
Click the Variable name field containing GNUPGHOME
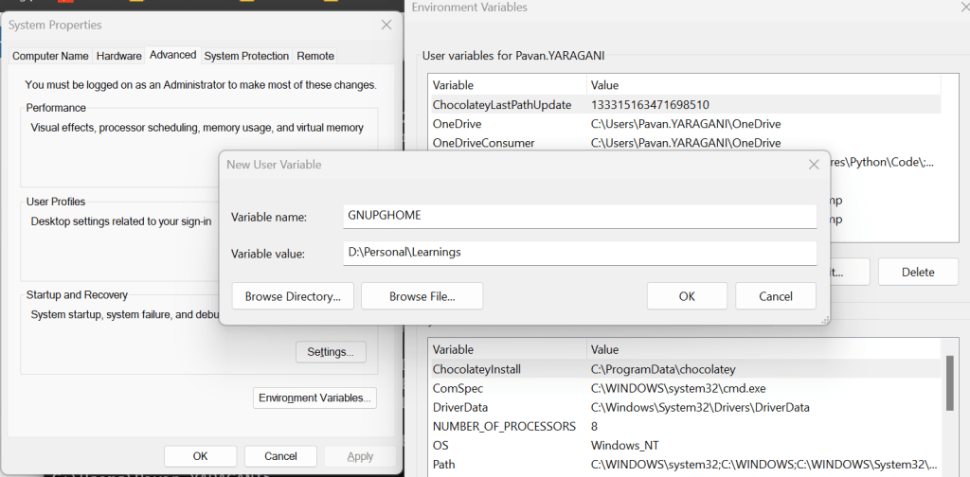pyautogui.click(x=580, y=216)
